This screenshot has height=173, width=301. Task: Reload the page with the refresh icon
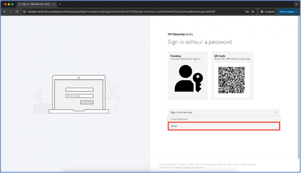tap(17, 12)
